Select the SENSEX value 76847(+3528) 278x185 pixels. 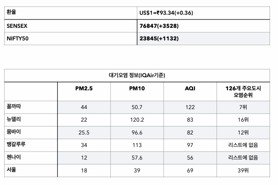(x=159, y=26)
